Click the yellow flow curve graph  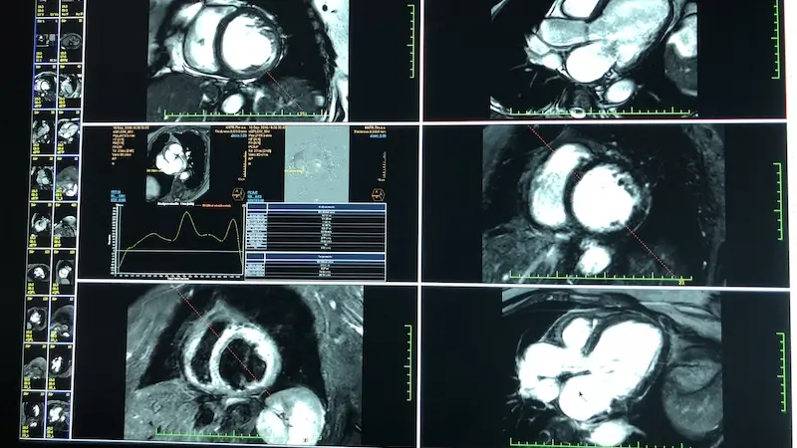(179, 240)
